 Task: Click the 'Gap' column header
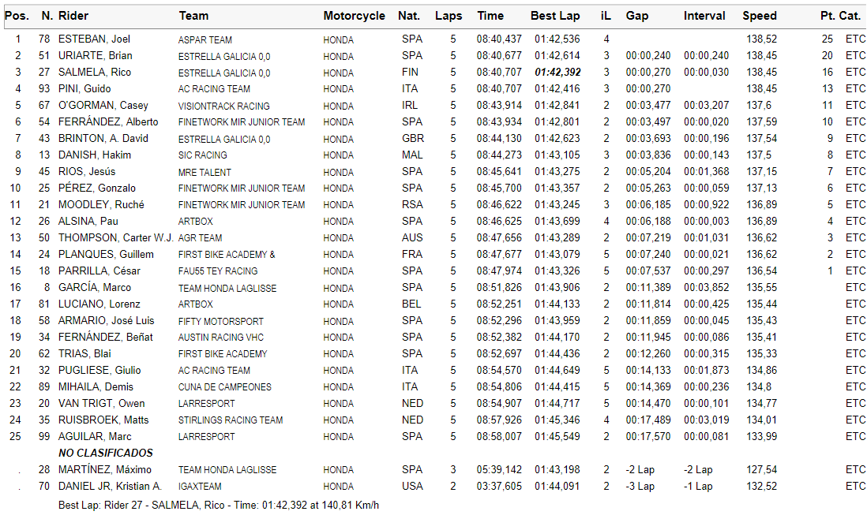(x=637, y=16)
